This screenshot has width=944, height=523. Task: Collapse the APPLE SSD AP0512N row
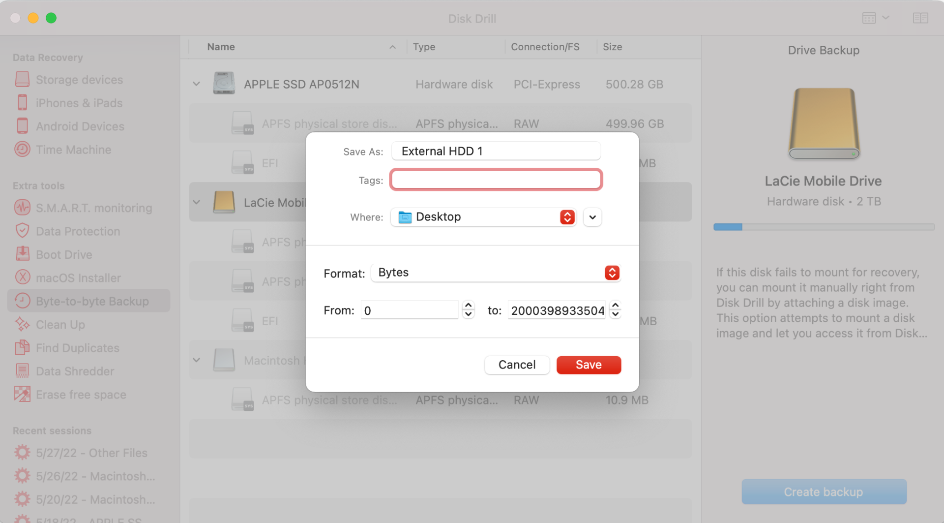[x=197, y=84]
